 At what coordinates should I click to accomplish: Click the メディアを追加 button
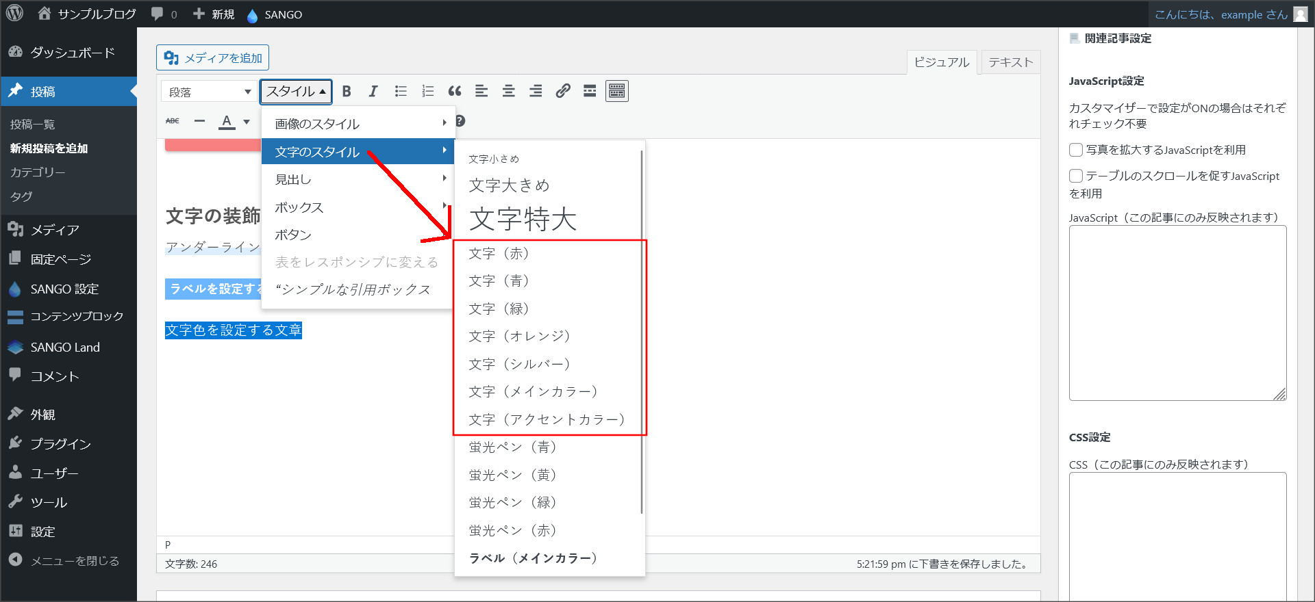point(213,58)
